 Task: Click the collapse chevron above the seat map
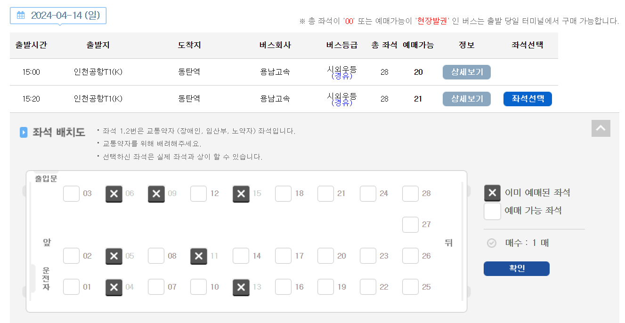click(x=601, y=128)
